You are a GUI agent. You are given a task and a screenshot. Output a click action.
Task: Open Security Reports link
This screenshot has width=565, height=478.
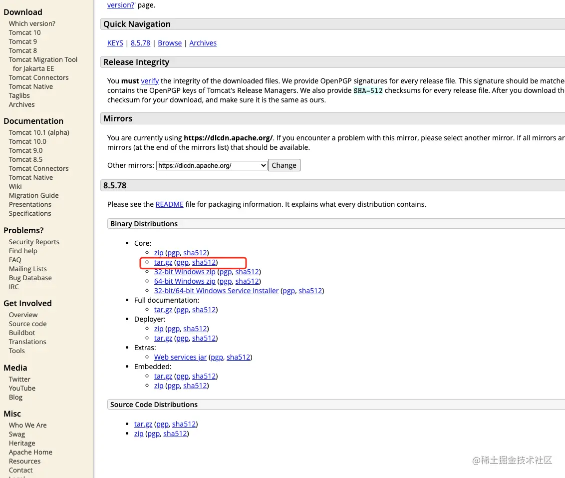pyautogui.click(x=34, y=242)
